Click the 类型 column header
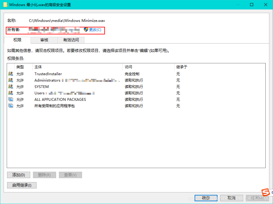 23,67
